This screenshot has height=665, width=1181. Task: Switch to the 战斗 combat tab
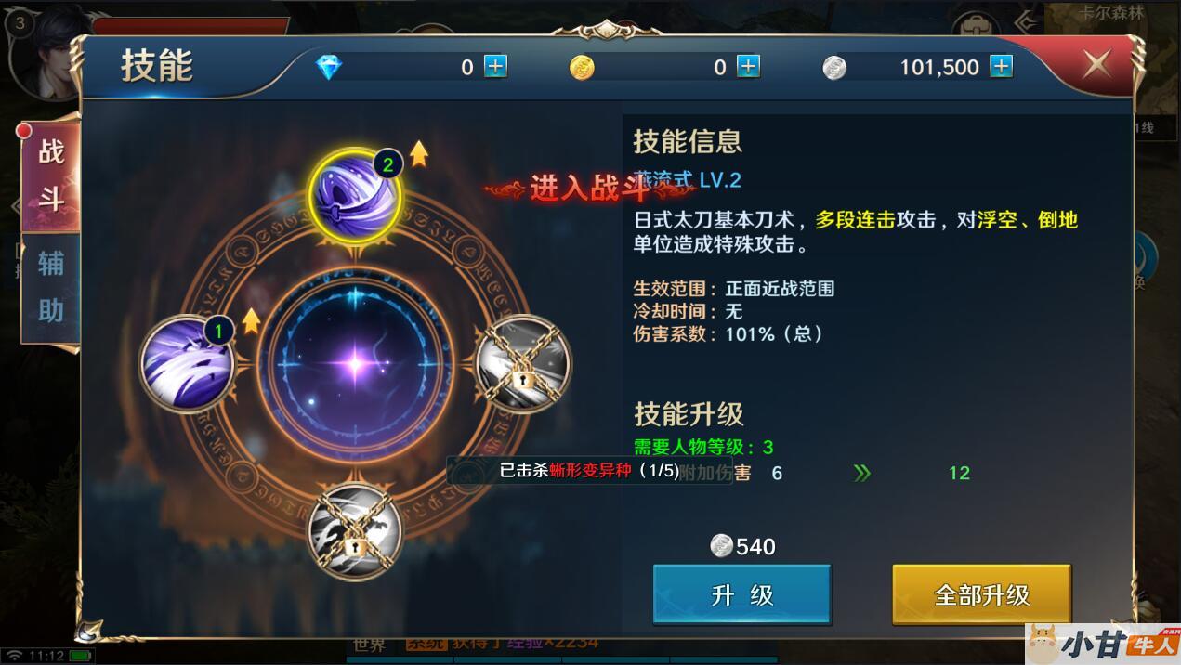(50, 176)
